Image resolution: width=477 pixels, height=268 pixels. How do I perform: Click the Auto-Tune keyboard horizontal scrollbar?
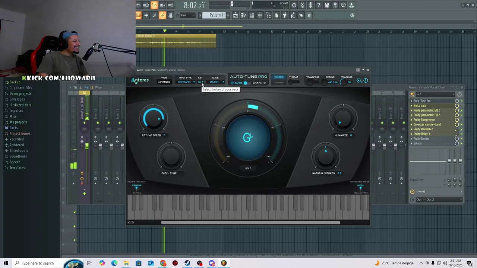point(250,223)
